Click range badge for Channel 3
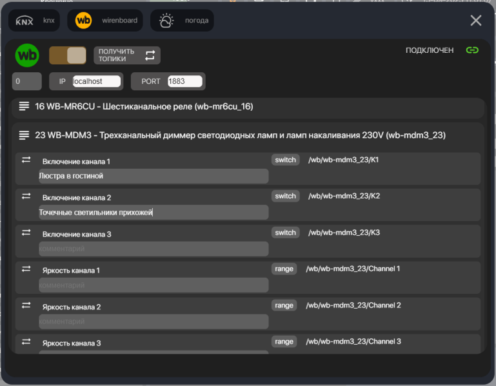This screenshot has height=386, width=496. click(284, 342)
